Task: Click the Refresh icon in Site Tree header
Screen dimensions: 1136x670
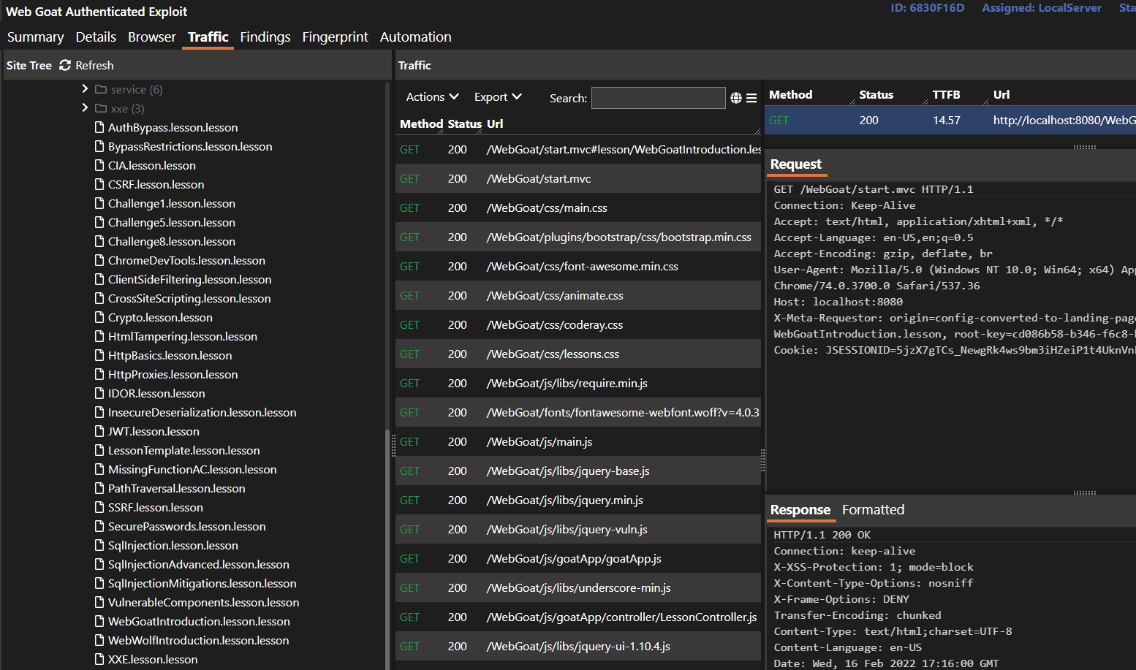Action: [64, 65]
